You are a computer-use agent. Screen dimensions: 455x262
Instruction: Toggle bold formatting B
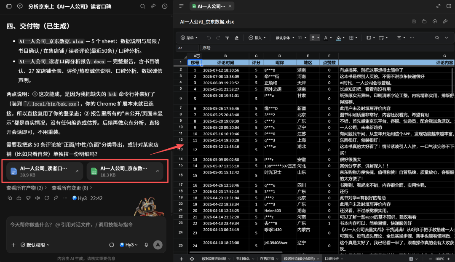tap(313, 38)
